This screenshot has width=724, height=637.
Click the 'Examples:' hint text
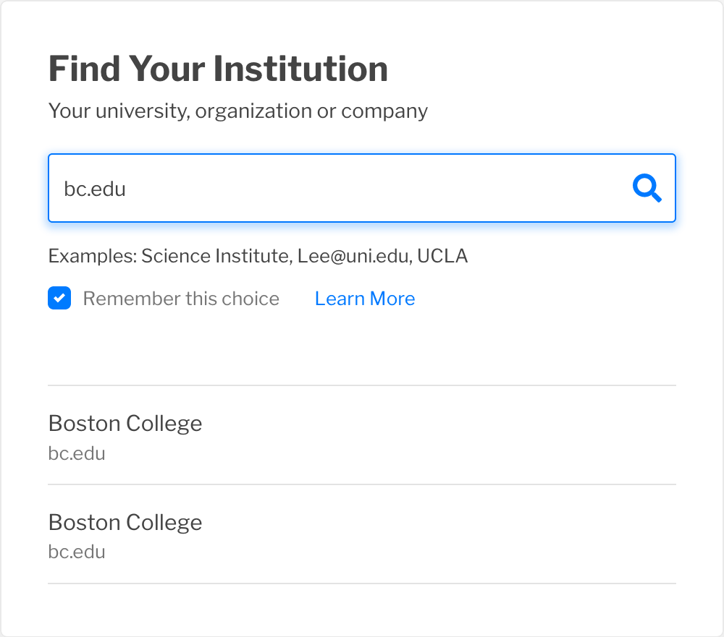(x=93, y=256)
